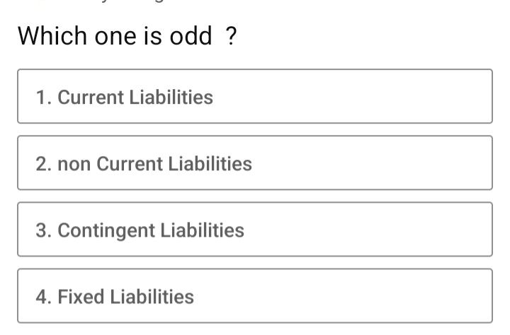Click the question mark after odd
This screenshot has height=335, width=510.
231,36
